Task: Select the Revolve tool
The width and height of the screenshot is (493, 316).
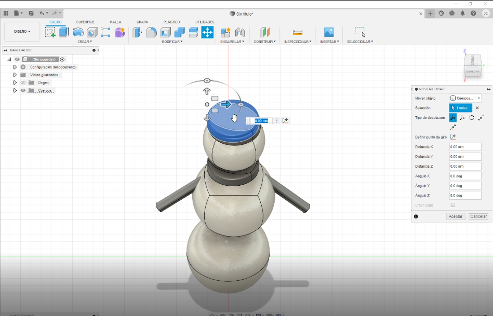Action: click(78, 32)
